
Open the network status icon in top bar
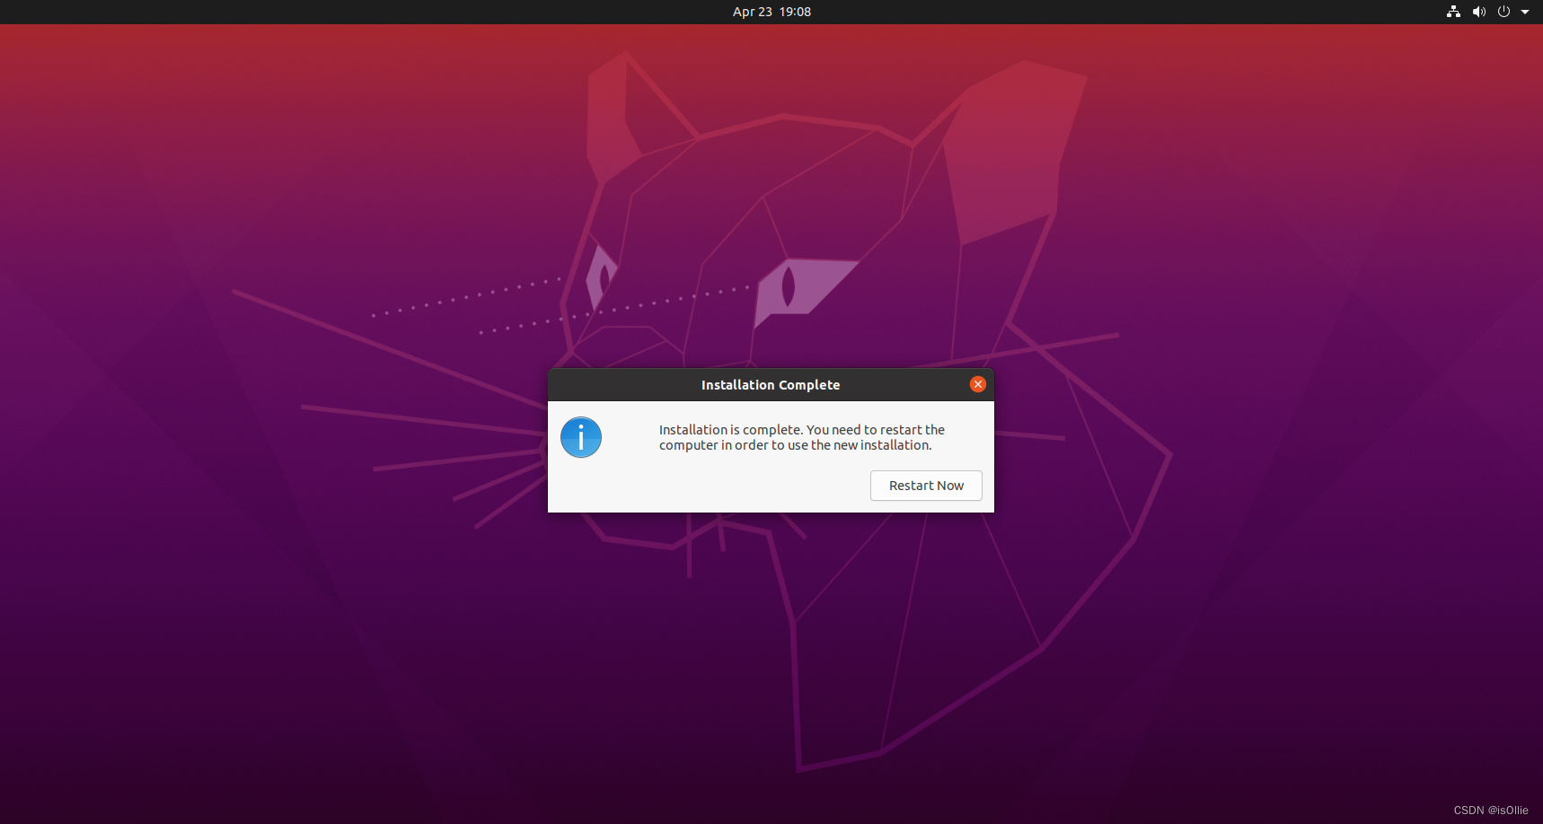[x=1453, y=12]
